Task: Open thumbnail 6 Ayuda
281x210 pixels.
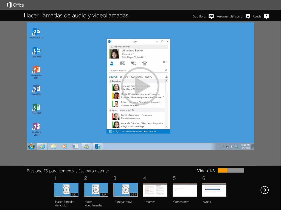Action: [214, 189]
